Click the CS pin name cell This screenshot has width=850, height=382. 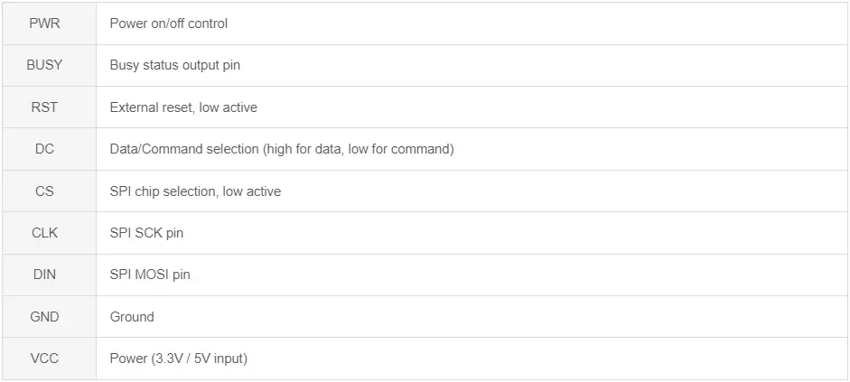pos(44,191)
